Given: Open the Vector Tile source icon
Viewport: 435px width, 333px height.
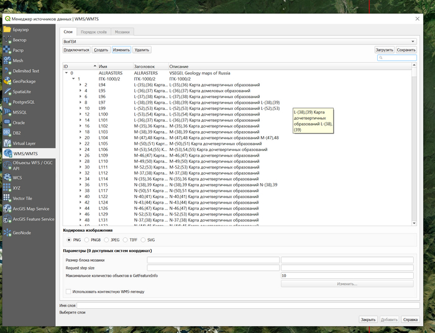Looking at the screenshot, I should point(7,198).
